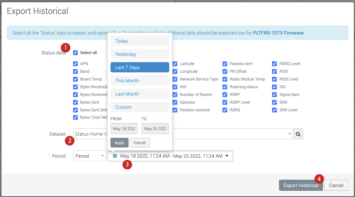Click the dataset search magnifier icon
The height and width of the screenshot is (197, 355).
(x=298, y=134)
